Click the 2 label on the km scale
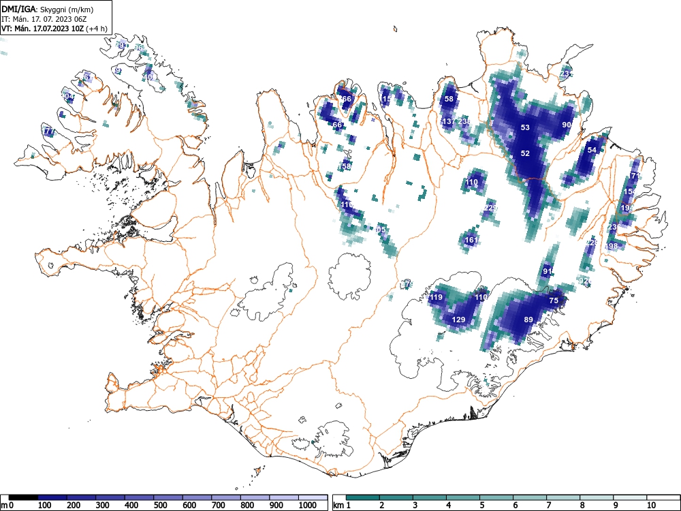Image resolution: width=681 pixels, height=511 pixels. [x=382, y=506]
